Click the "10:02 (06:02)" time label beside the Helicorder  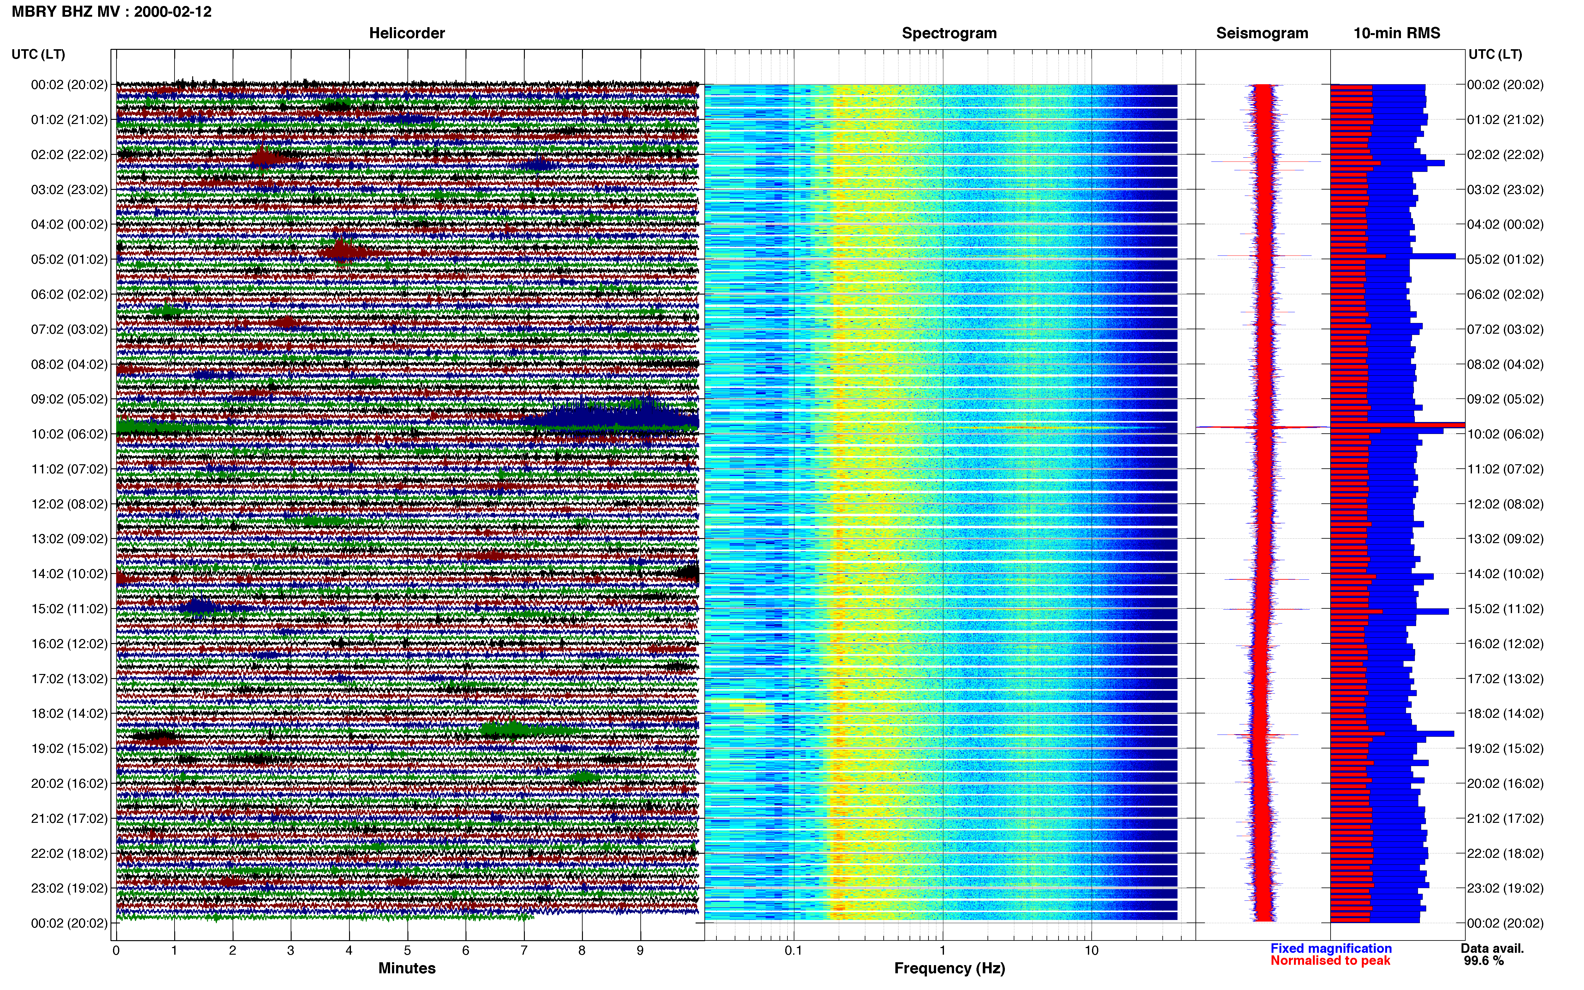pos(69,434)
